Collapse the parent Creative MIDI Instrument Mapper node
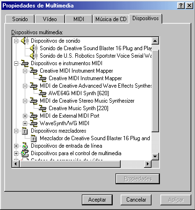This screenshot has height=210, width=195. tap(25, 71)
